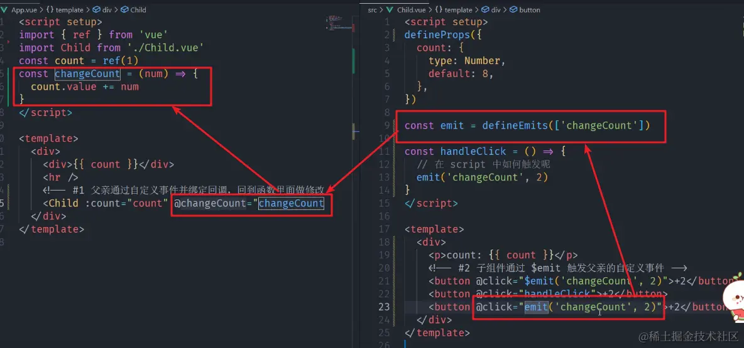Viewport: 744px width, 348px height.
Task: Click $emit on line 21 of Child.vue
Action: (539, 281)
